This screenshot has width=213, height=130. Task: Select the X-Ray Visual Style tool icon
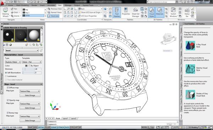[190, 46]
